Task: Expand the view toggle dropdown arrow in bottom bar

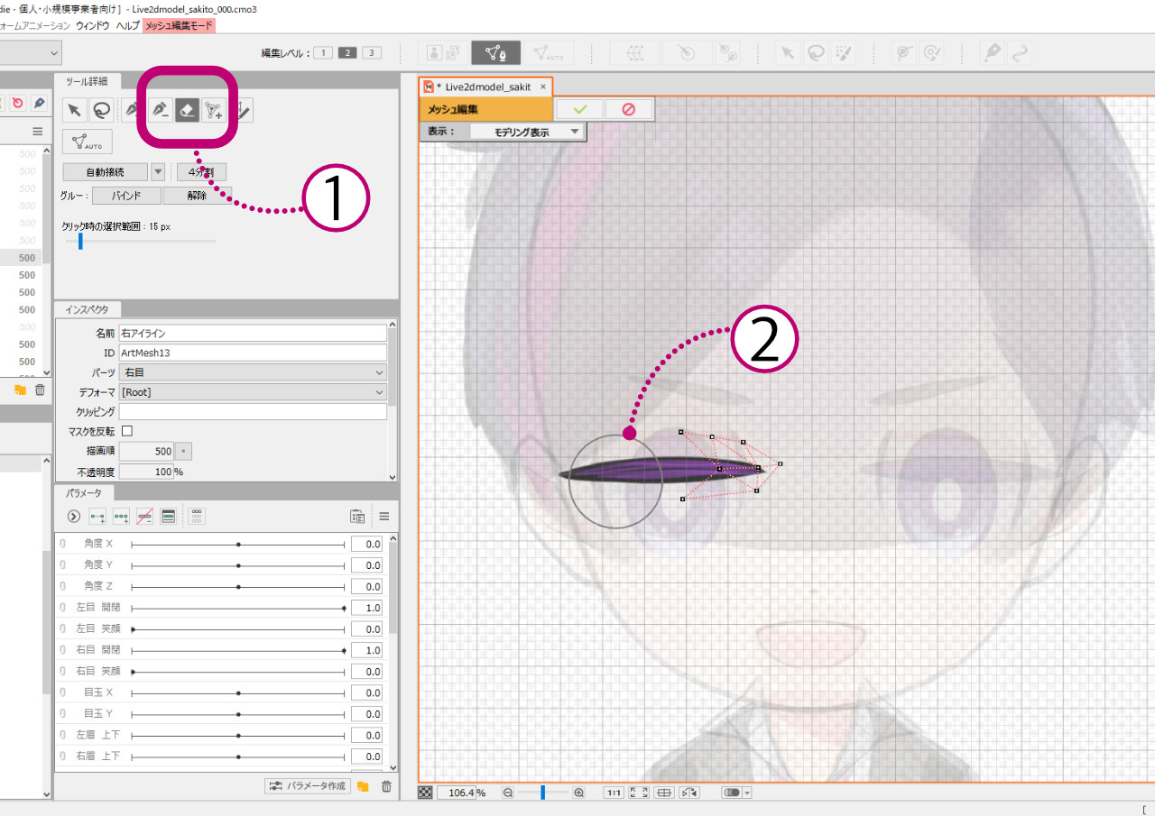Action: point(747,793)
